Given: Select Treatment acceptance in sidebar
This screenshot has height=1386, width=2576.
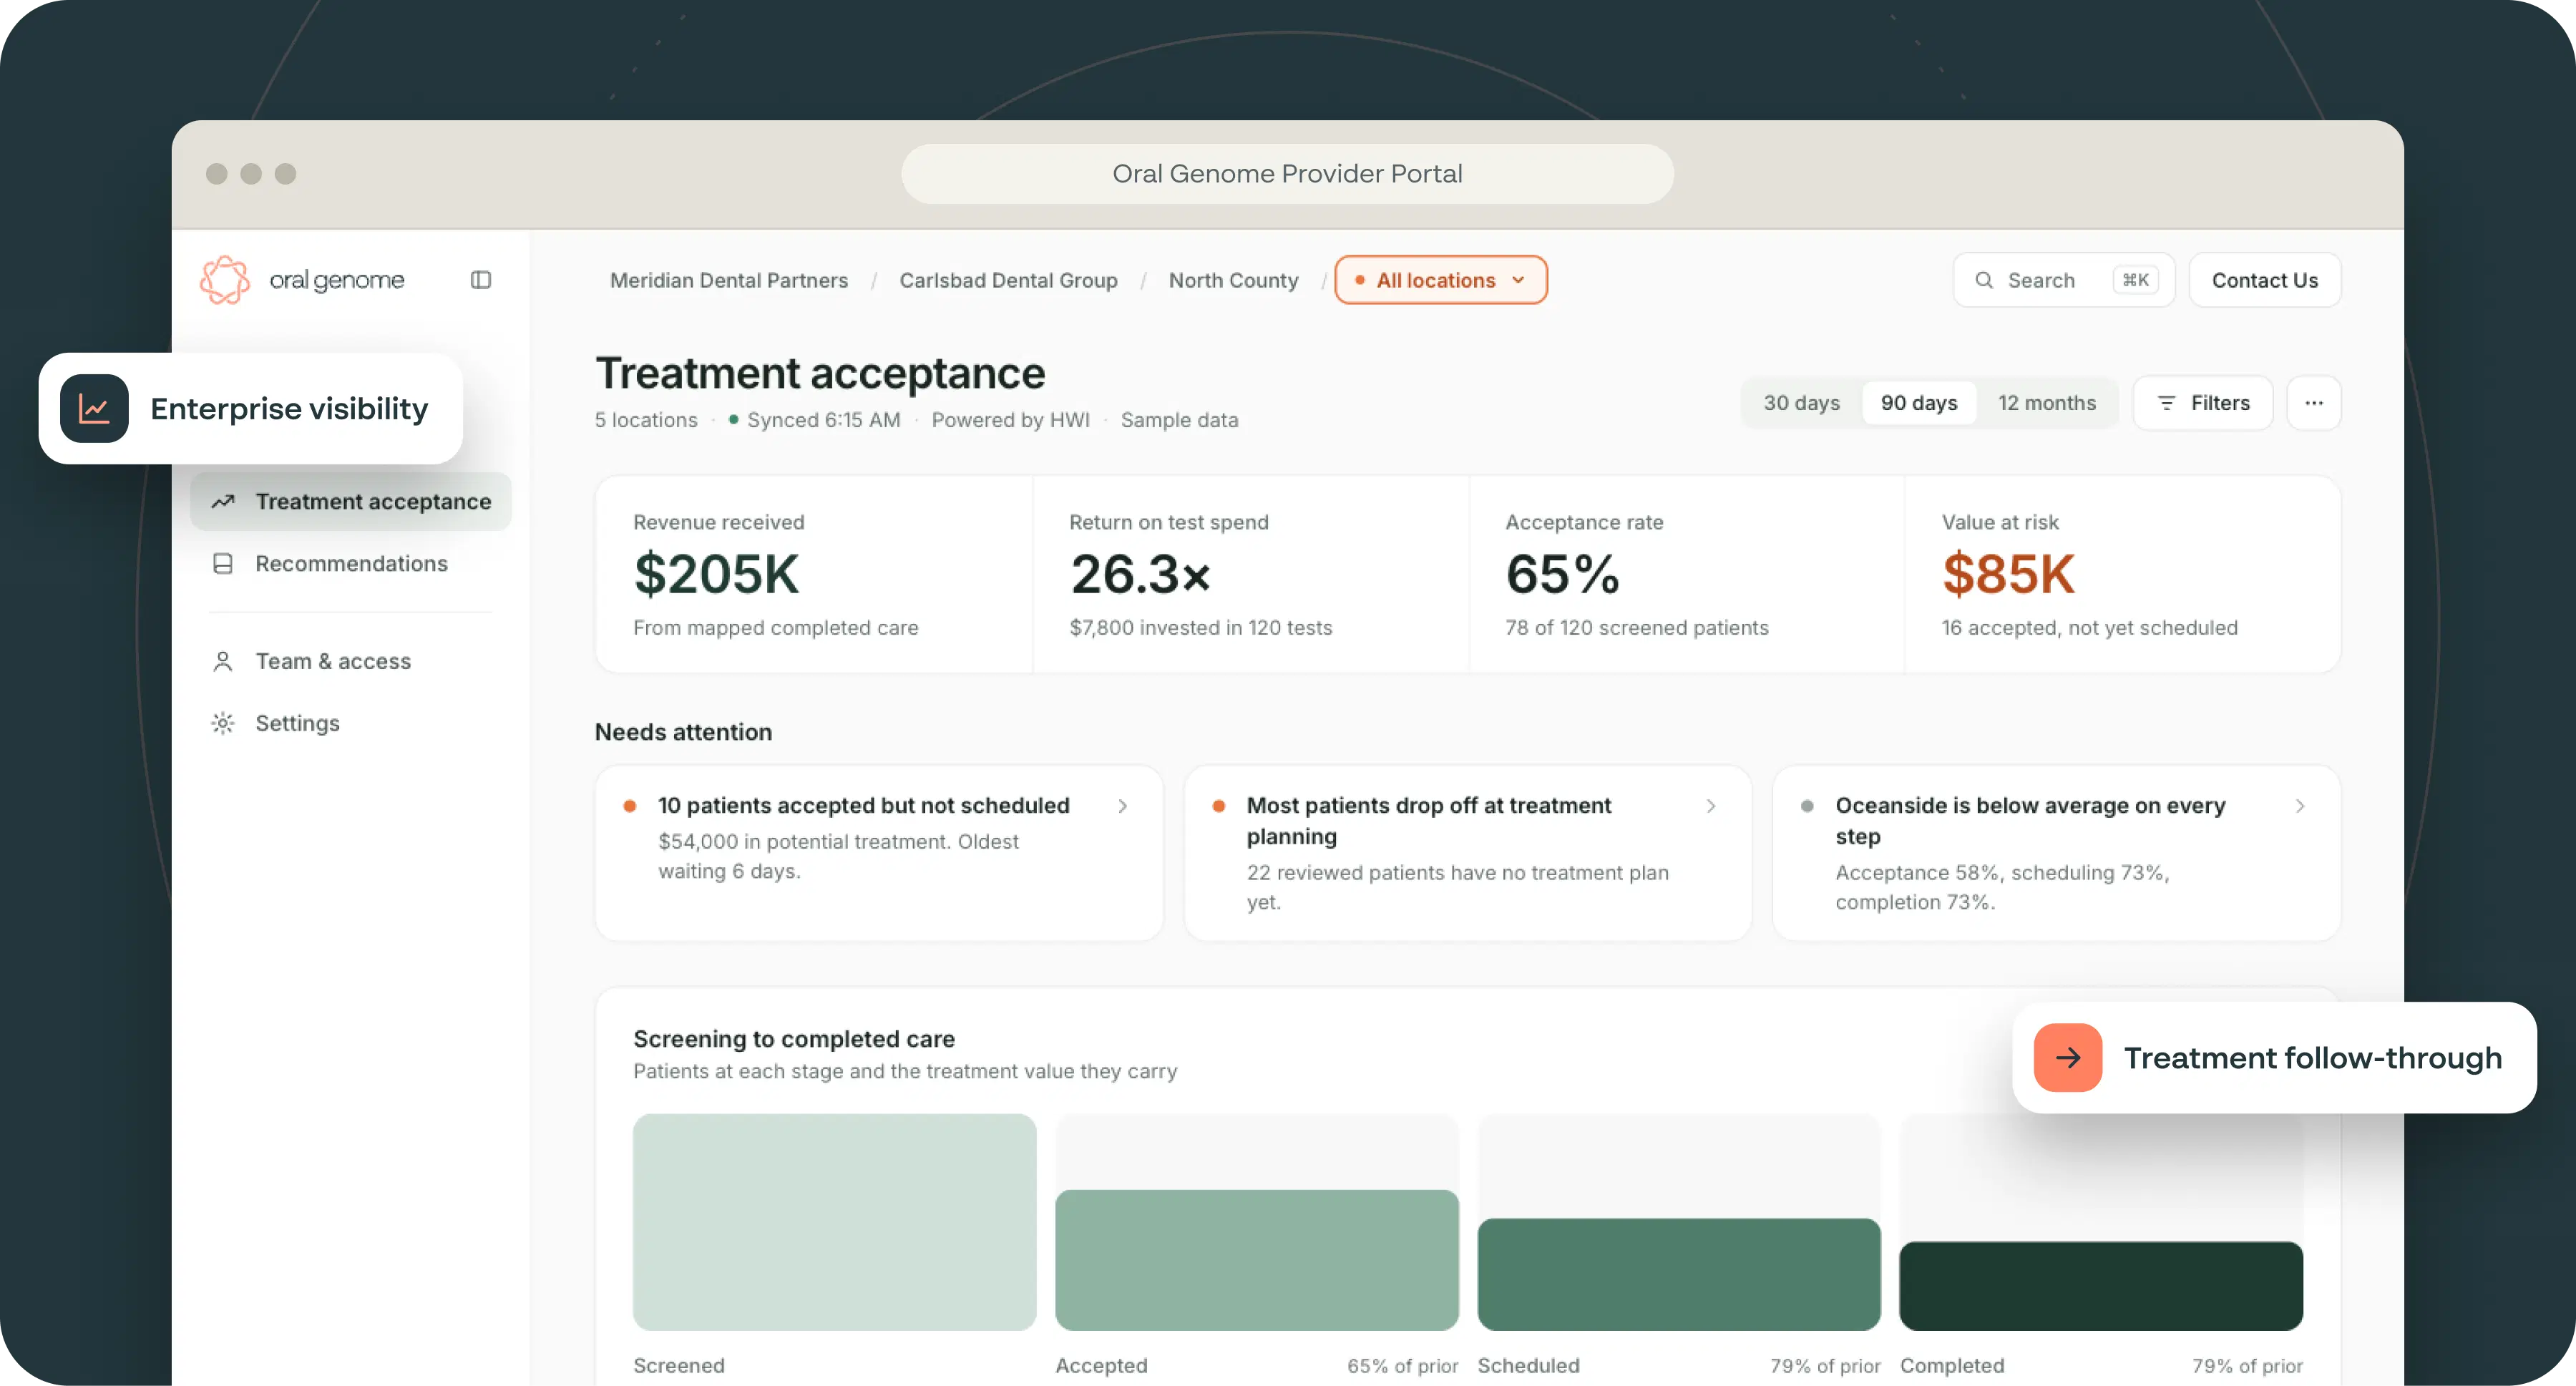Looking at the screenshot, I should click(x=350, y=501).
